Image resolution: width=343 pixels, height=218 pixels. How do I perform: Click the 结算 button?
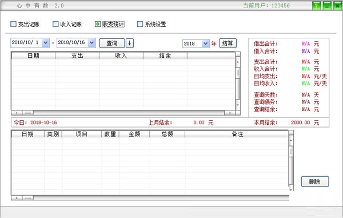pos(228,43)
